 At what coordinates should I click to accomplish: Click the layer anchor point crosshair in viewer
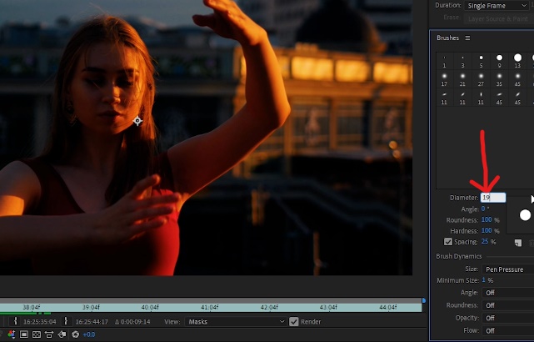tap(137, 121)
